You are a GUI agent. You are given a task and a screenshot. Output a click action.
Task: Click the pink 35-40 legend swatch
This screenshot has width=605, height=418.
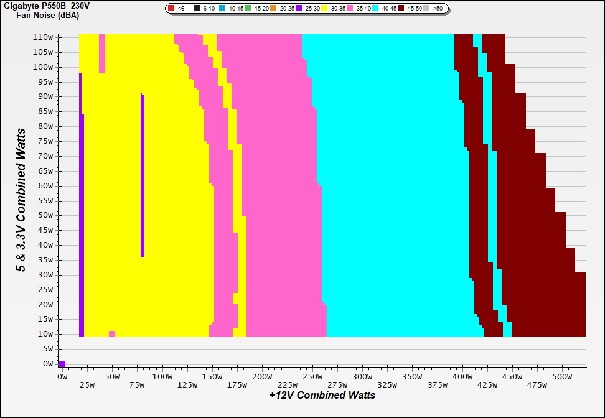point(350,9)
